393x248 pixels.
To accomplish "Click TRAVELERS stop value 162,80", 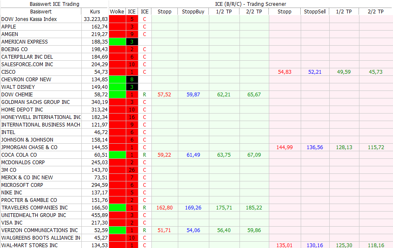I will 164,207.
